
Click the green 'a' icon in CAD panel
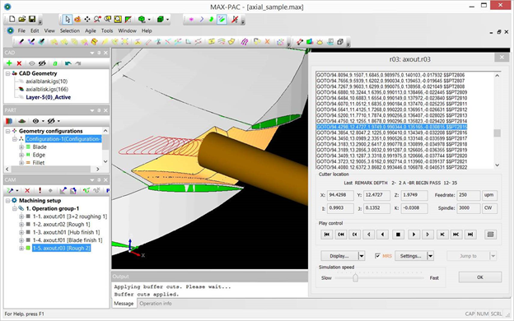55,63
